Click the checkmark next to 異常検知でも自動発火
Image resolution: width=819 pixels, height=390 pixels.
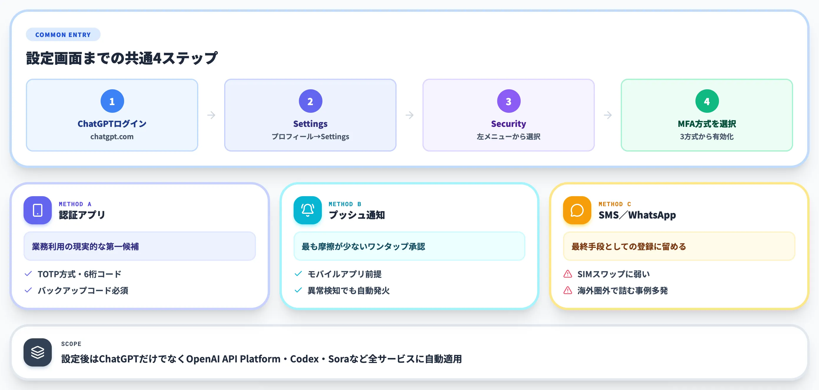tap(298, 290)
